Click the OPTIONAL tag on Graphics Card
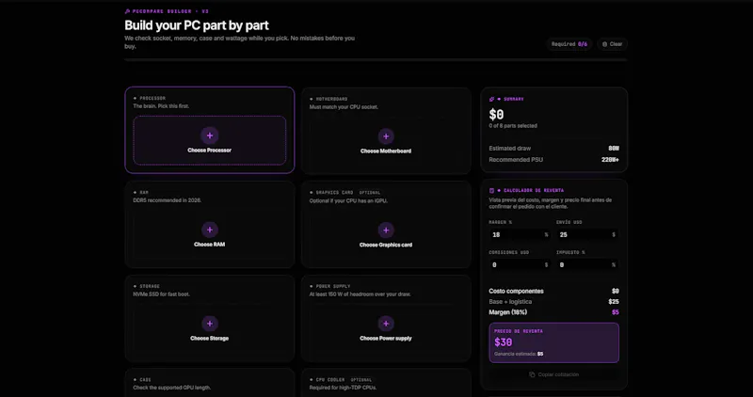 point(370,193)
